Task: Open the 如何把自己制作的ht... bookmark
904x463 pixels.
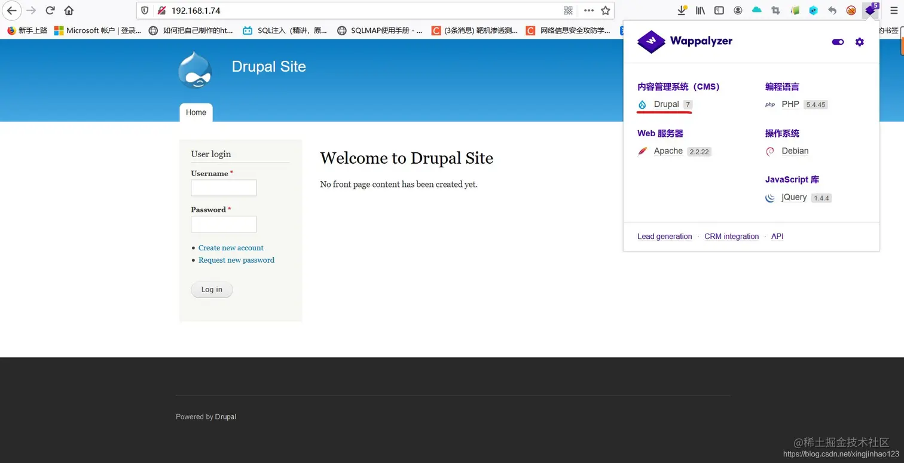Action: pos(191,30)
